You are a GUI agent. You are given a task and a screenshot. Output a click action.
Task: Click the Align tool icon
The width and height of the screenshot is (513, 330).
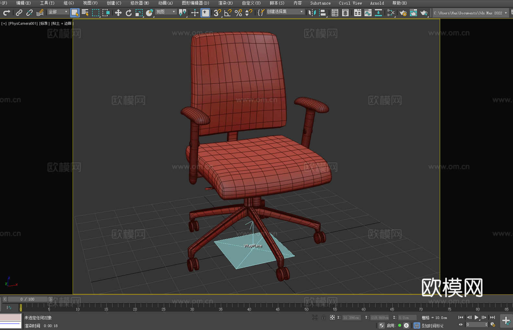[323, 13]
